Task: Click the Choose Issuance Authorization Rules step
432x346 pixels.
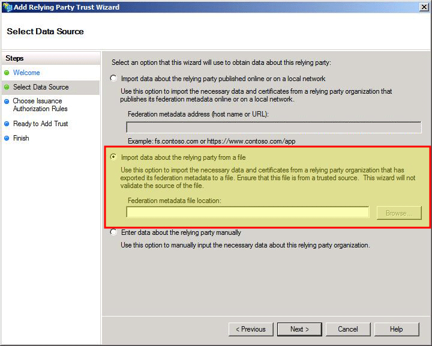Action: tap(40, 105)
